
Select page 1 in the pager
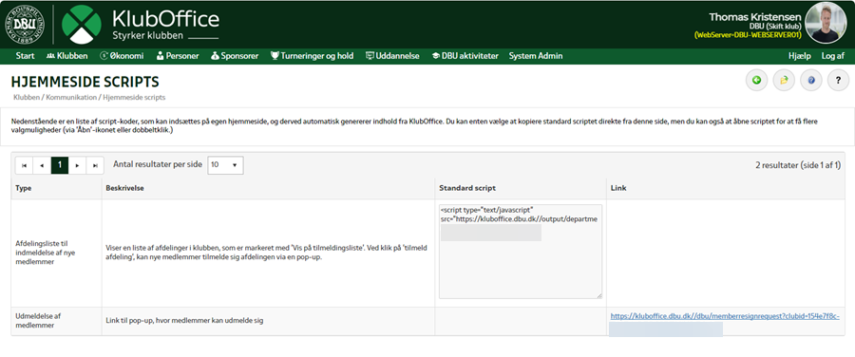click(60, 165)
